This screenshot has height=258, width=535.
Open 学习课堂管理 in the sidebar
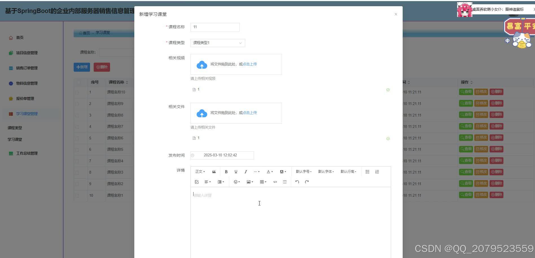point(31,114)
